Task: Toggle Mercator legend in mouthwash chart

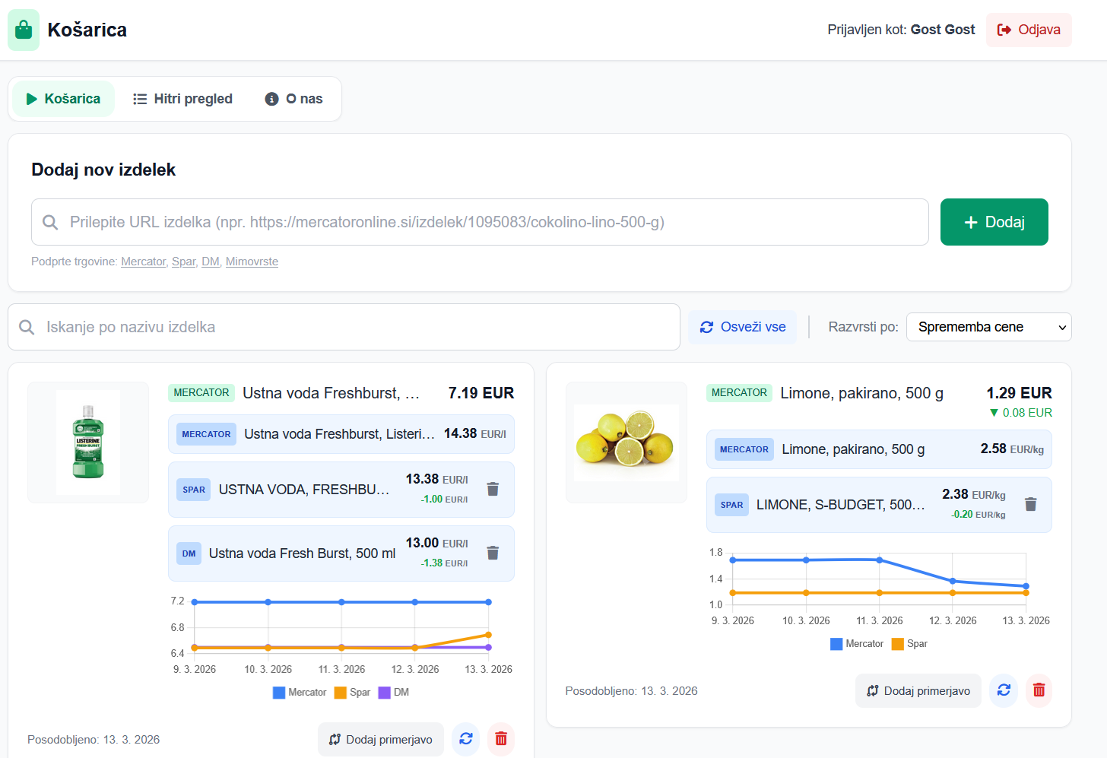Action: coord(300,693)
